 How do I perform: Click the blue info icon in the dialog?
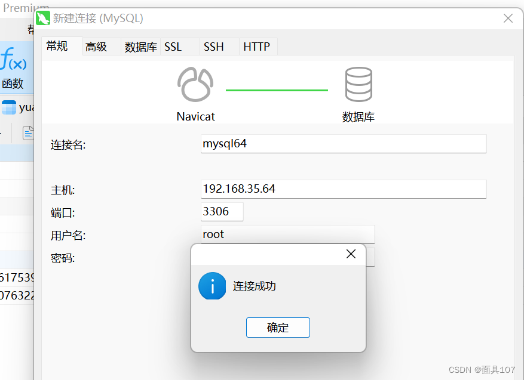click(212, 286)
